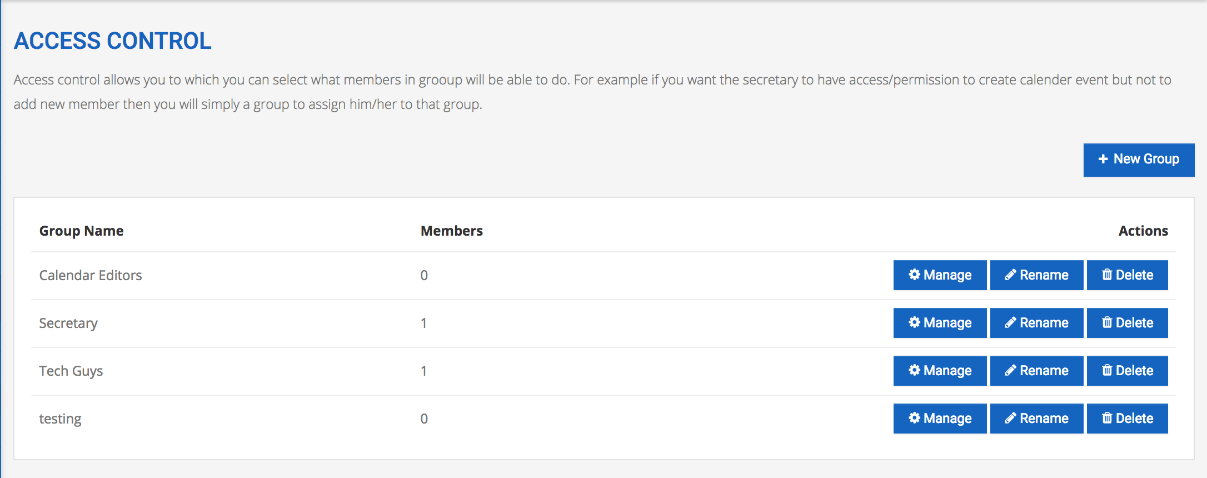Click the trash icon for Tech Guys
This screenshot has height=478, width=1207.
(1107, 370)
